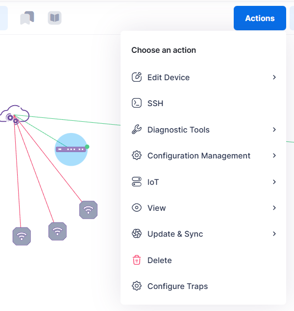Click the rightmost Wi-Fi access point node

pyautogui.click(x=88, y=210)
